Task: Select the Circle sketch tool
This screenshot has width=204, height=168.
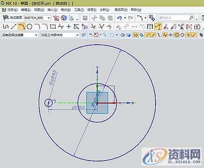Action: point(29,27)
